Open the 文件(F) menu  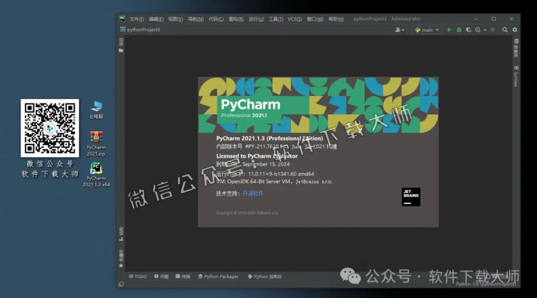pos(137,19)
